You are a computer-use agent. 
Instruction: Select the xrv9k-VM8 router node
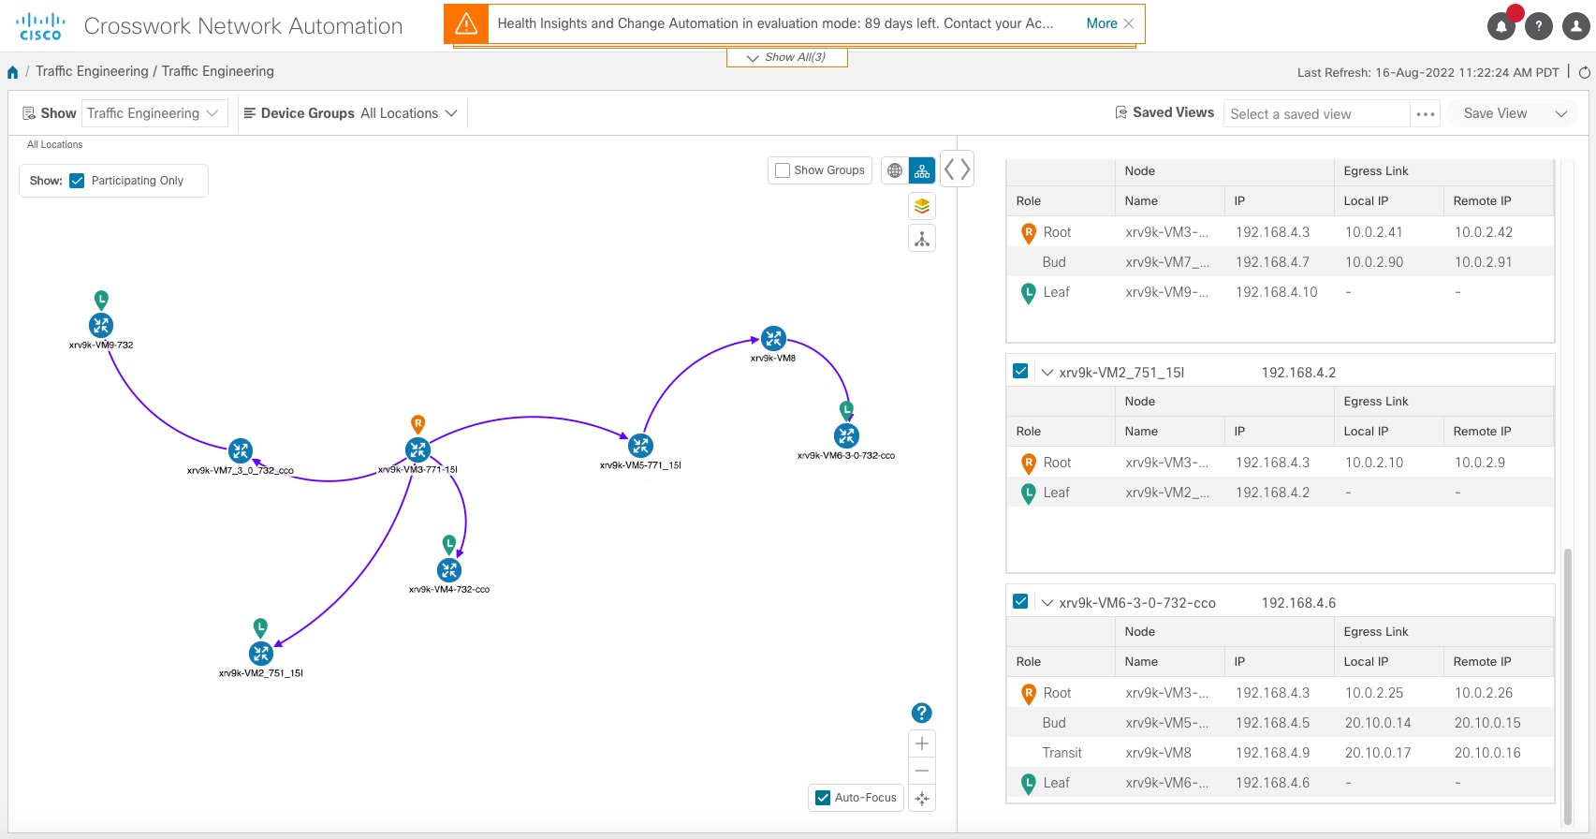[773, 338]
